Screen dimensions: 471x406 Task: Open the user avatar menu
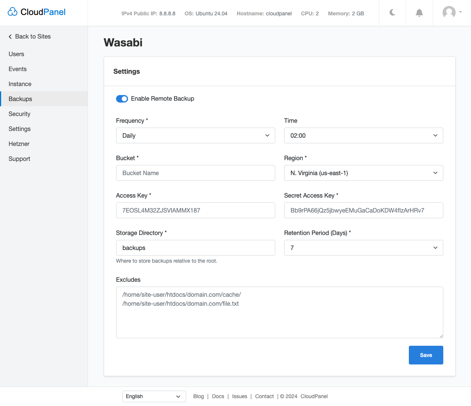tap(452, 12)
